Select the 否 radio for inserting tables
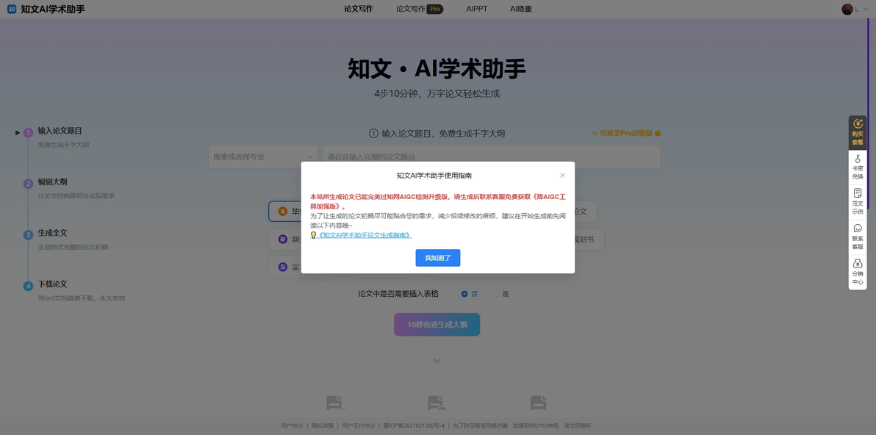This screenshot has height=435, width=876. click(464, 294)
